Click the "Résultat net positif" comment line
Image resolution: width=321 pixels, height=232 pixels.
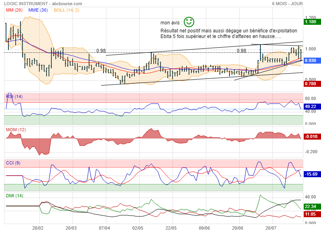229,31
